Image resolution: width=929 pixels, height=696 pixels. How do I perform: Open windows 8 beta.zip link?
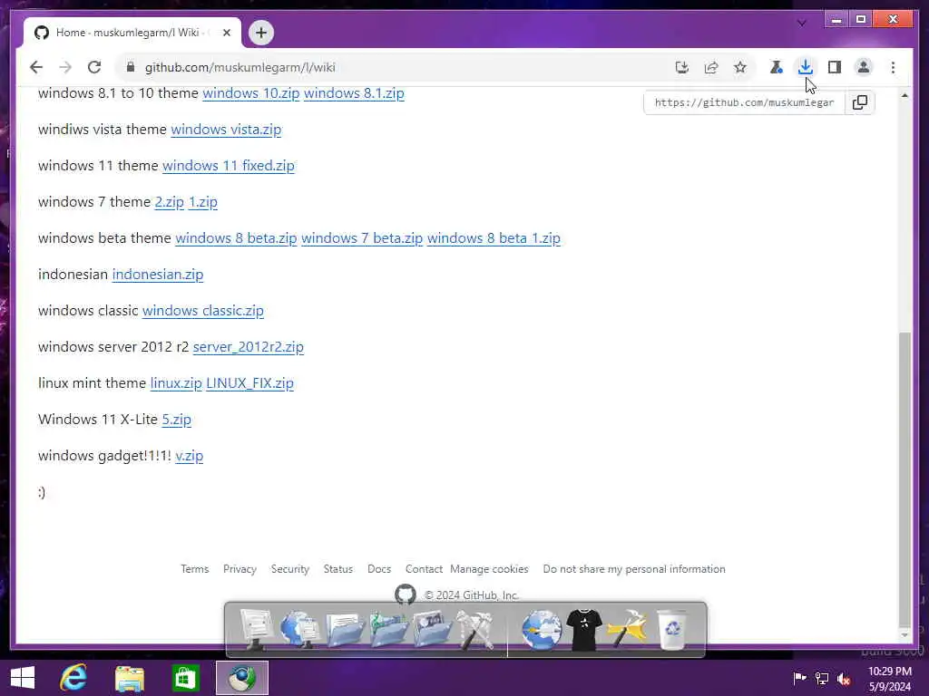pos(236,238)
